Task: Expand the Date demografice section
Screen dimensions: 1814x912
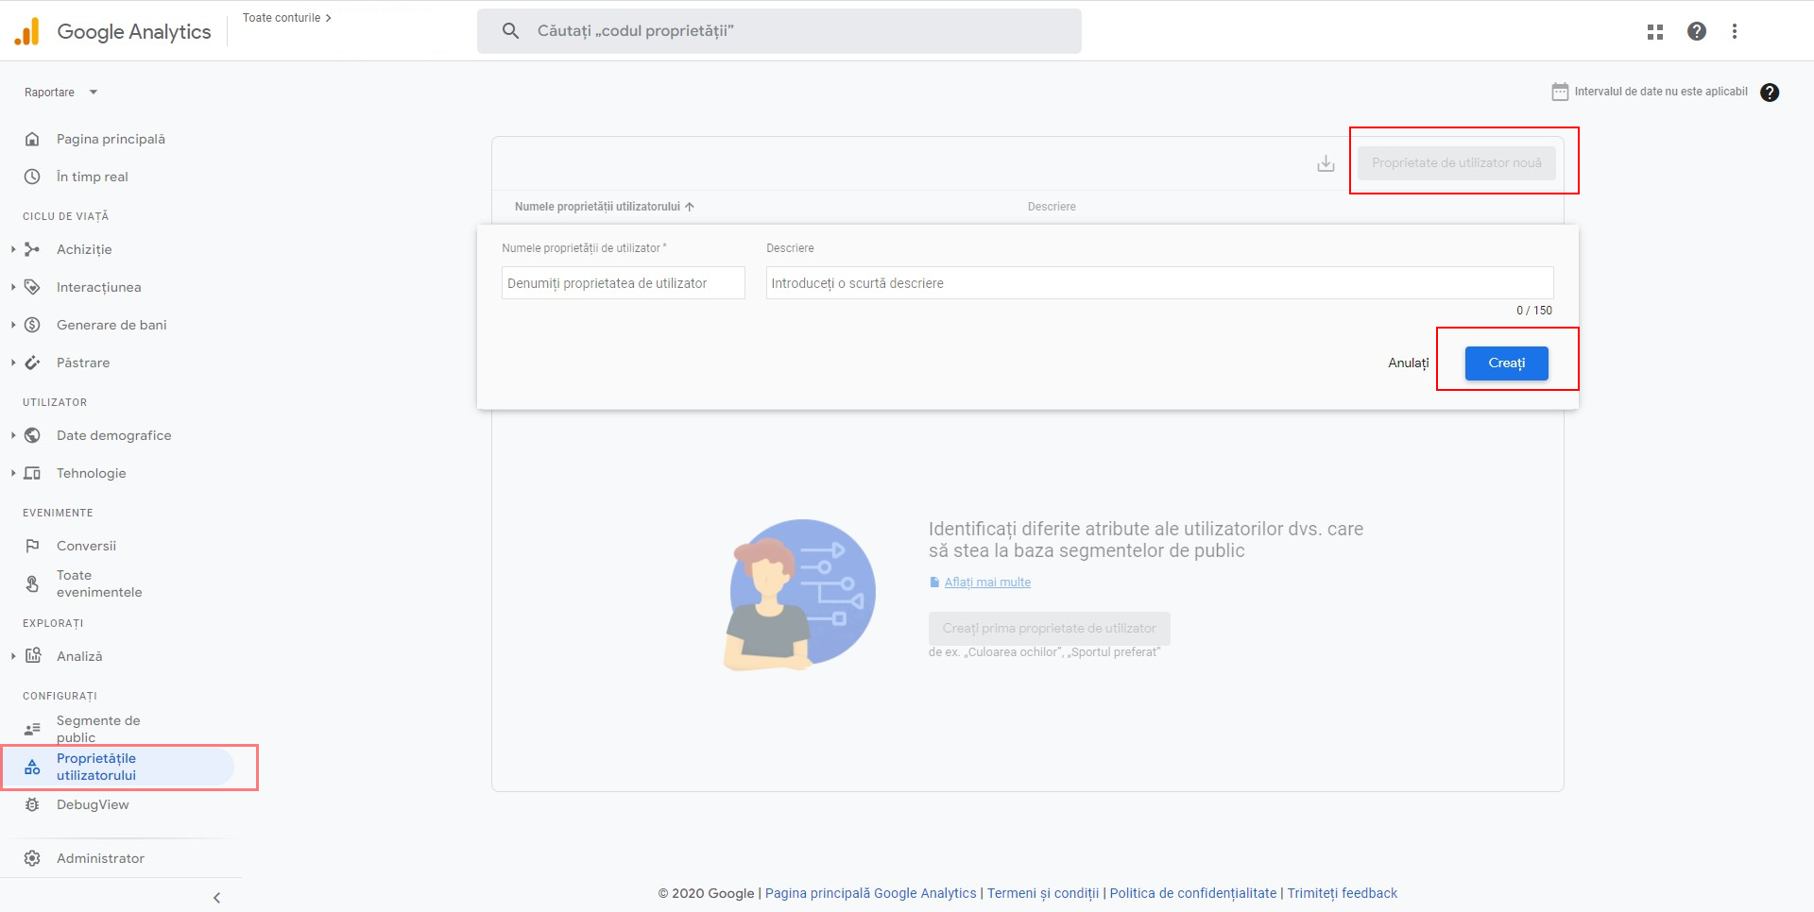Action: tap(13, 435)
